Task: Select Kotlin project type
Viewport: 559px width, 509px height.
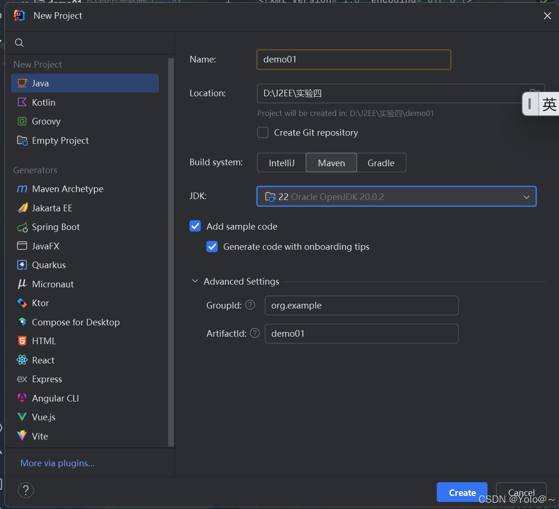Action: [85, 102]
